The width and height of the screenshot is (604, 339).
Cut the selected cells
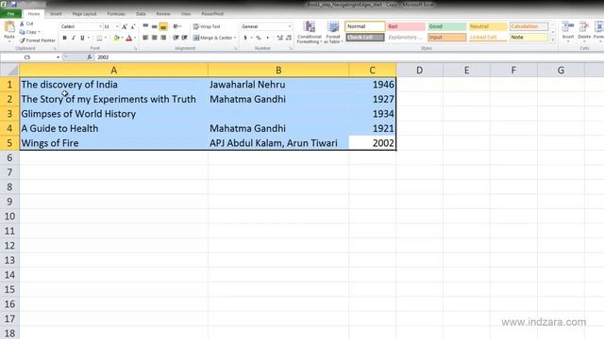[x=26, y=24]
